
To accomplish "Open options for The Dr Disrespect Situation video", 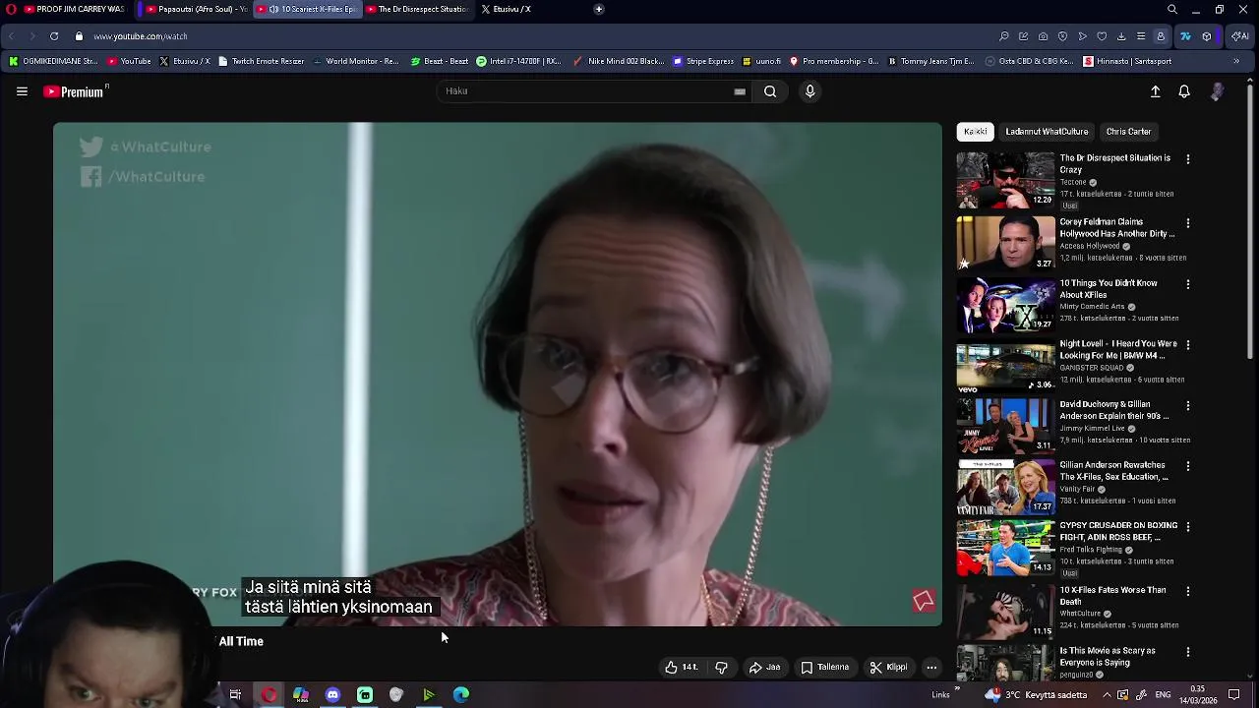I will (x=1187, y=159).
